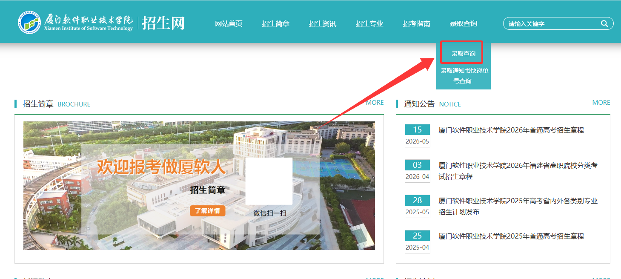Open 网站首页 in the navigation bar
The image size is (621, 279).
coord(229,23)
